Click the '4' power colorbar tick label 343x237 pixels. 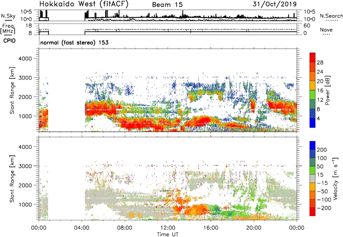click(x=318, y=118)
